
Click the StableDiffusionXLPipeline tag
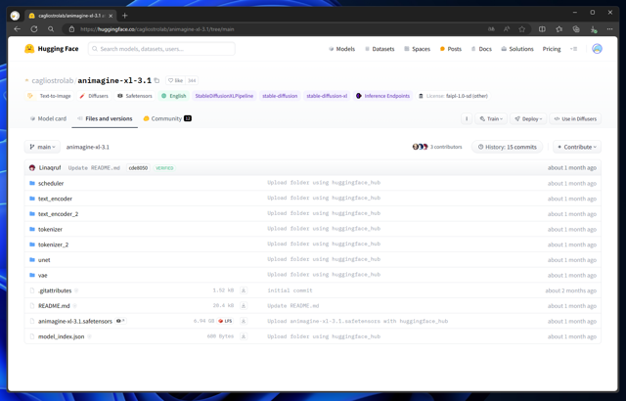pos(224,96)
